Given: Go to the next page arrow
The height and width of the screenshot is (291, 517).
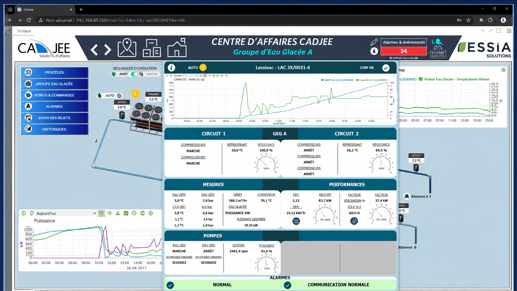Looking at the screenshot, I should click(107, 49).
